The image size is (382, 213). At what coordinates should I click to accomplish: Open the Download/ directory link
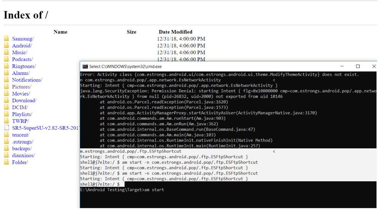point(24,100)
